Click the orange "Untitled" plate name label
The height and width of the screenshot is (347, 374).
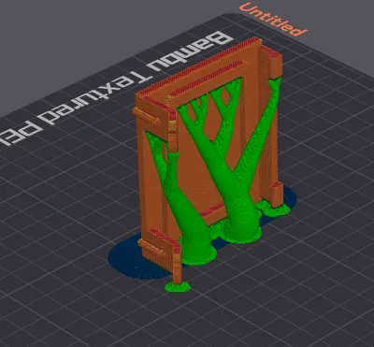(x=273, y=20)
